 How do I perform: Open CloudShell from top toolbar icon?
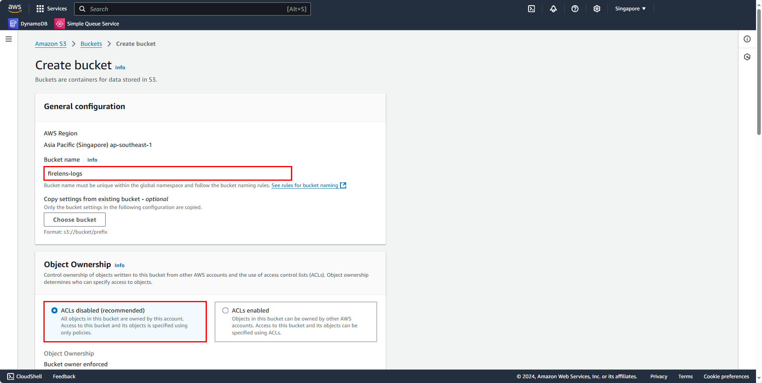[x=532, y=9]
